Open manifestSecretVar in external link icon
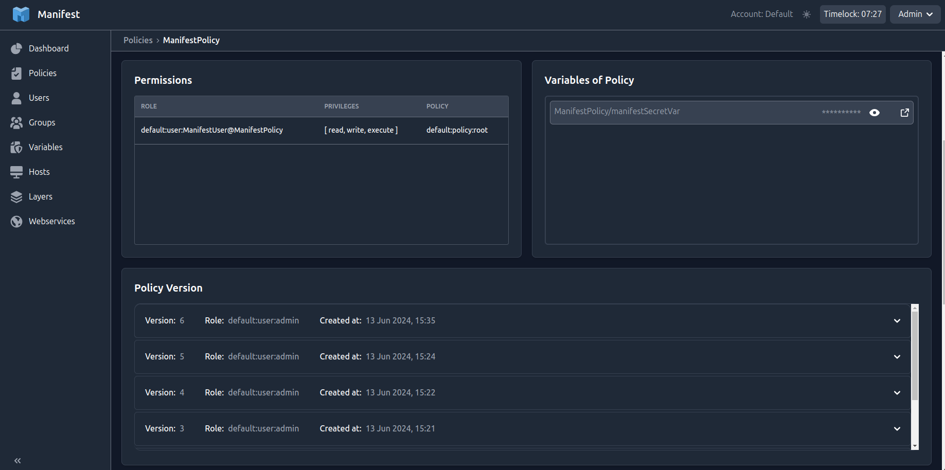This screenshot has height=470, width=945. [x=904, y=113]
